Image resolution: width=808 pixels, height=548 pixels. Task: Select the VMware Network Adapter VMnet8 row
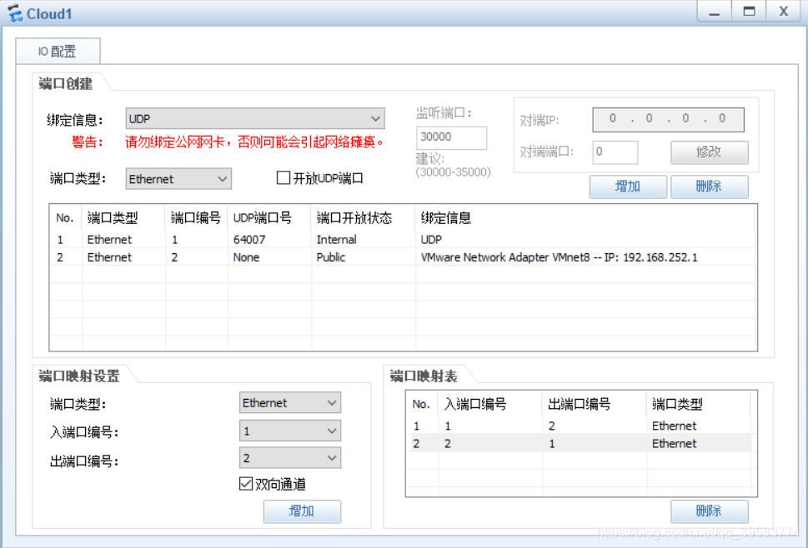pyautogui.click(x=559, y=257)
